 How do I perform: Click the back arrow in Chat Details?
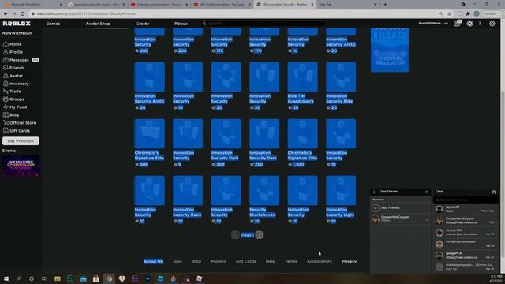[374, 192]
